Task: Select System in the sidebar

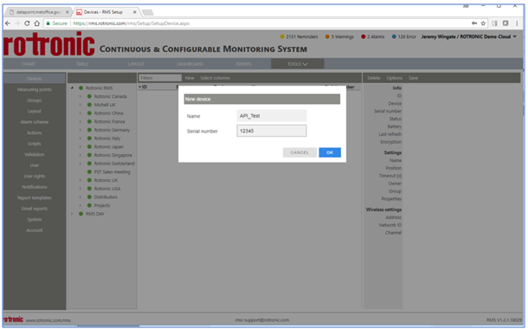Action: [35, 219]
